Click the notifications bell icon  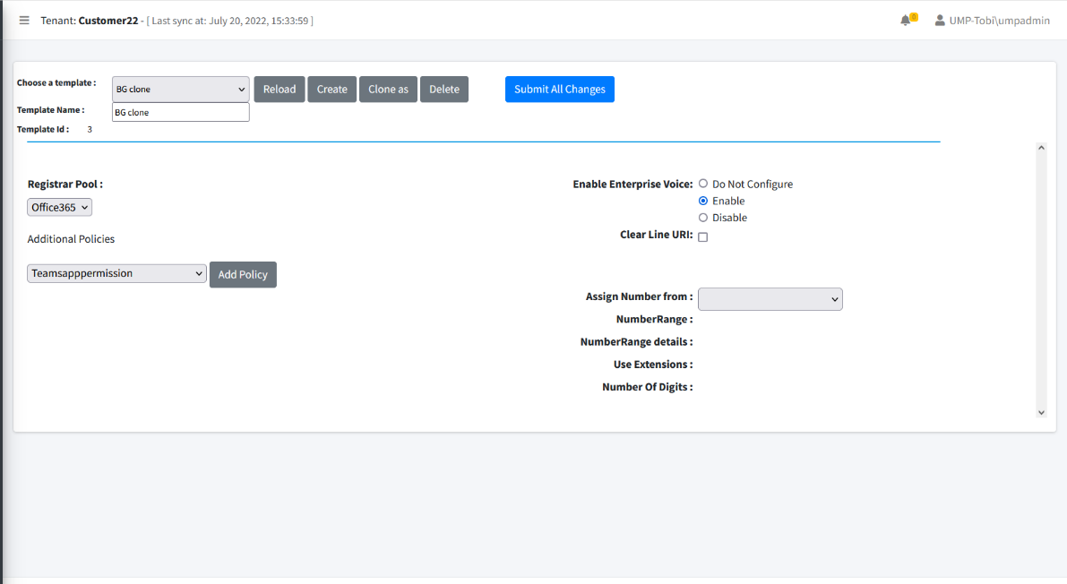(905, 20)
